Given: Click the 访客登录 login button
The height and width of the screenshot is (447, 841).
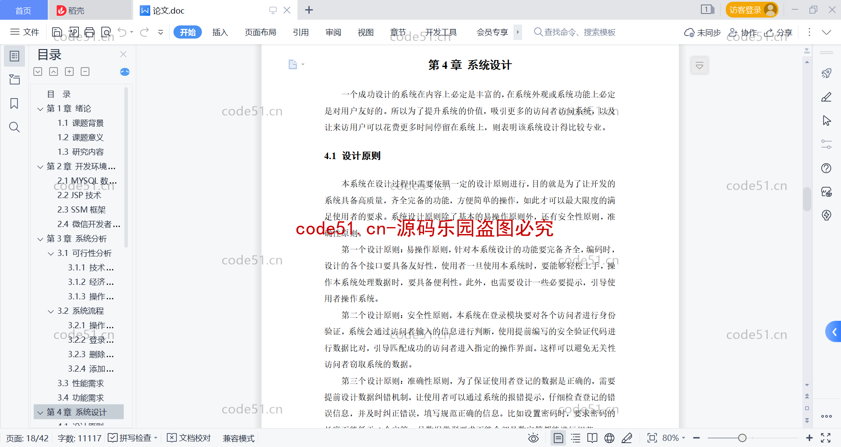Looking at the screenshot, I should pyautogui.click(x=752, y=10).
